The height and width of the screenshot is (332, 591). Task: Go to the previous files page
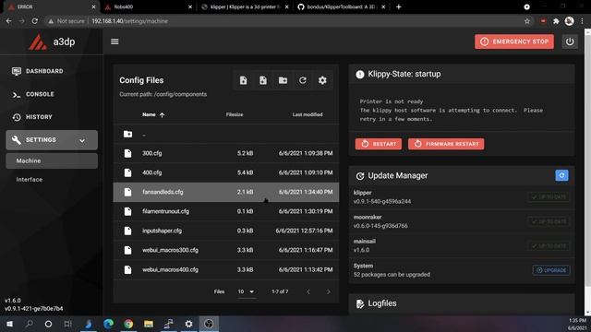308,291
